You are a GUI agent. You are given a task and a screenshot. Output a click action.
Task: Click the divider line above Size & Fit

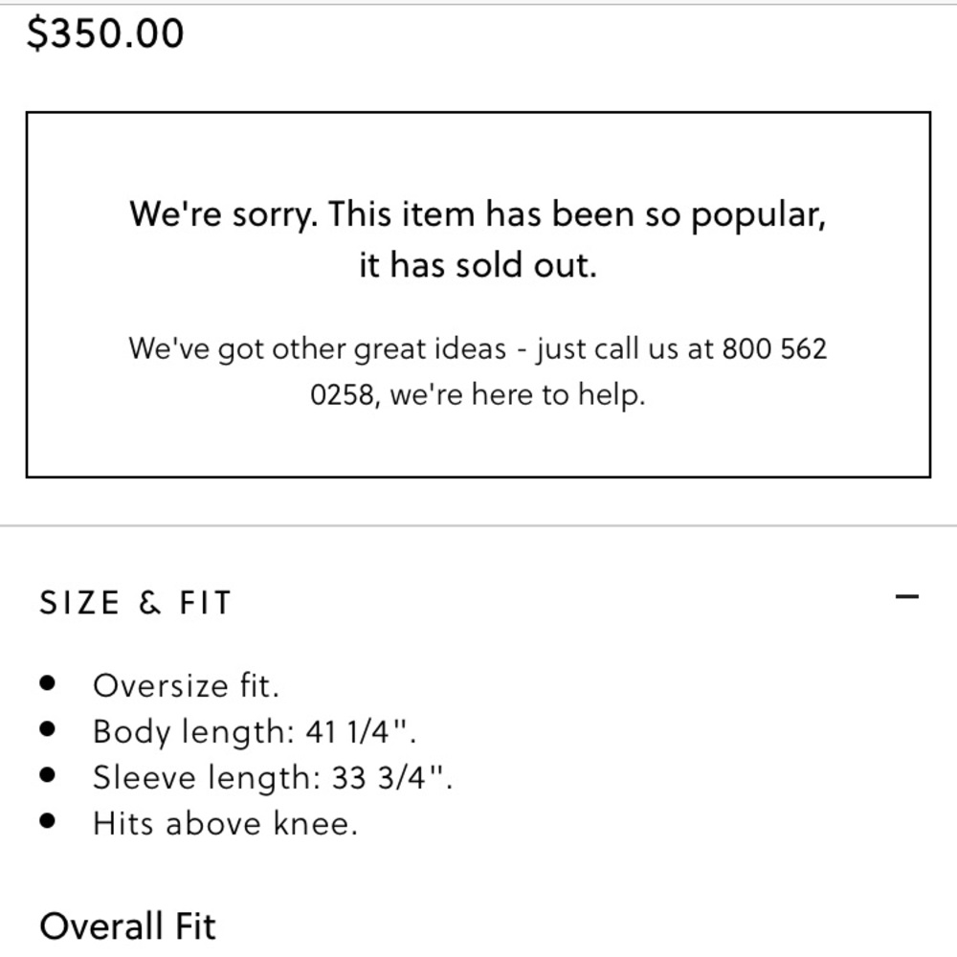coord(478,525)
